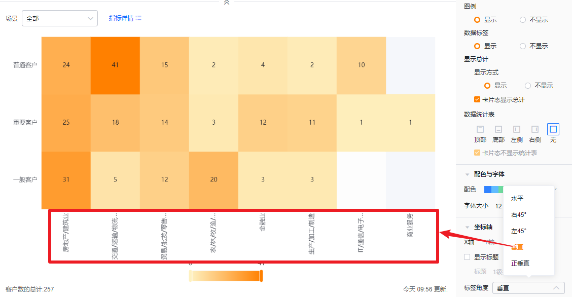The height and width of the screenshot is (297, 572).
Task: Select 显示 radio for 数据标签
Action: pyautogui.click(x=477, y=46)
